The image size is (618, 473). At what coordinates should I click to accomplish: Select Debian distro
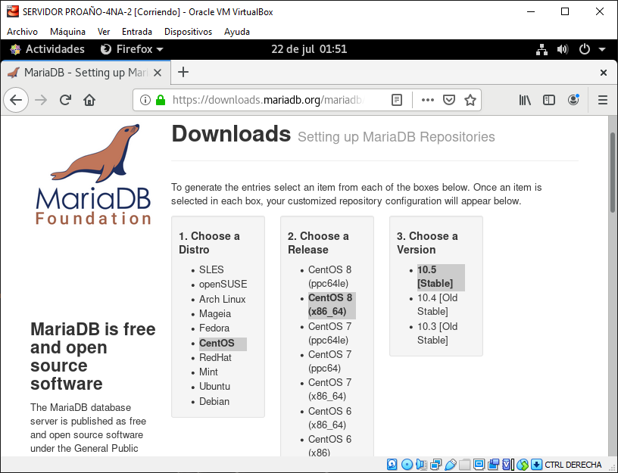coord(214,401)
